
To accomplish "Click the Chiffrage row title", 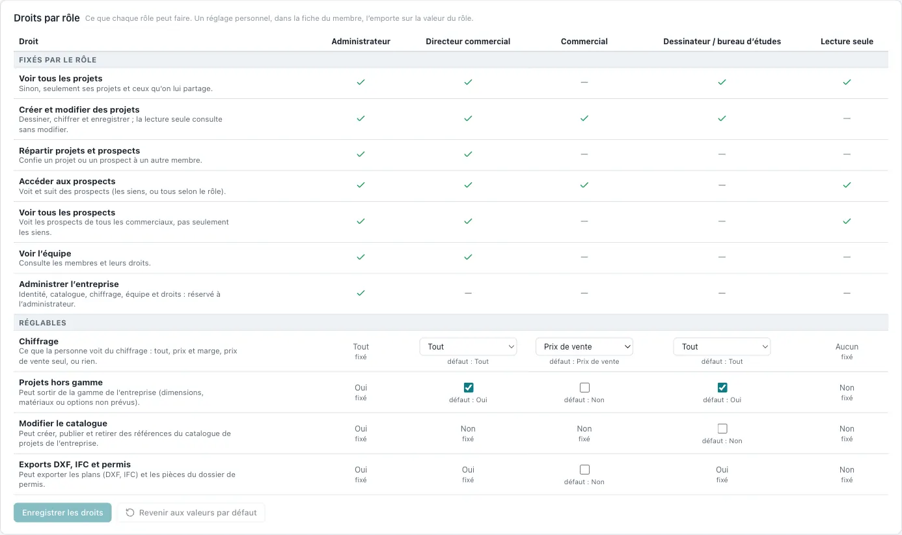I will [x=38, y=342].
